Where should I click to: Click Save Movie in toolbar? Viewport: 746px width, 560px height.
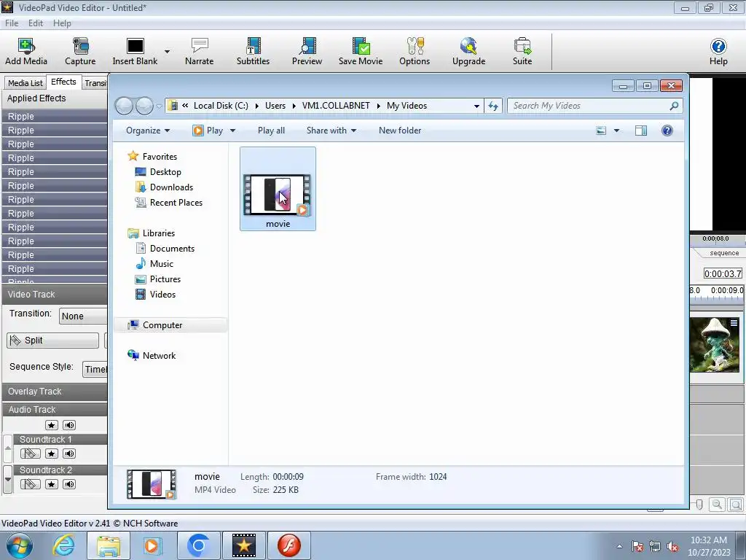[x=361, y=52]
